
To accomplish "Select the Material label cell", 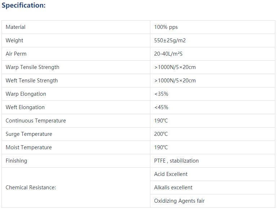I will [76, 27].
